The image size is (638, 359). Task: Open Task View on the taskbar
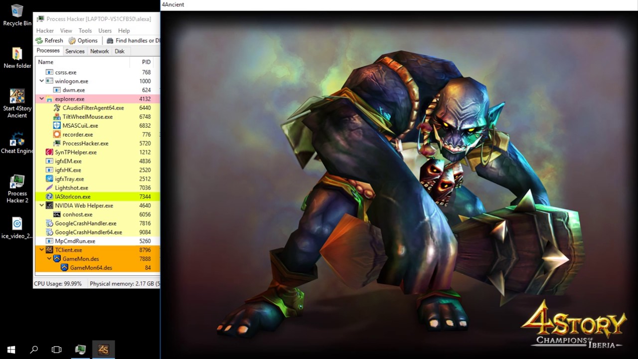pos(57,350)
